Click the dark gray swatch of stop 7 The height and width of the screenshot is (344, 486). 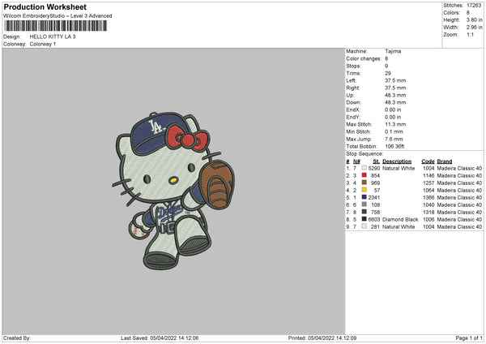tap(364, 212)
